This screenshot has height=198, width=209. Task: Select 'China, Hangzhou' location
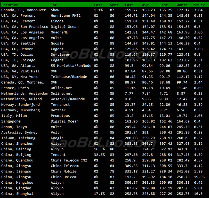[17, 183]
